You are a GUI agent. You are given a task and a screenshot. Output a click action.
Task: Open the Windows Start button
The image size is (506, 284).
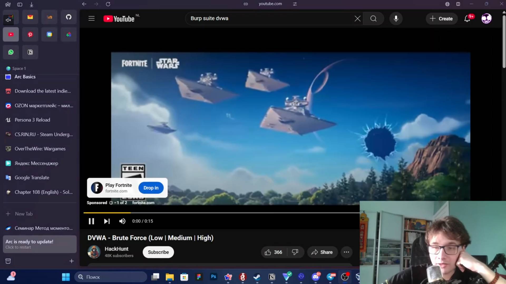click(66, 277)
